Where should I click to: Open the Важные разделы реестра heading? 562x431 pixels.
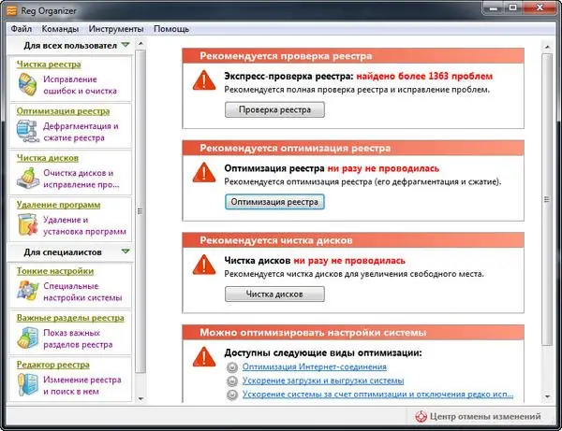70,318
